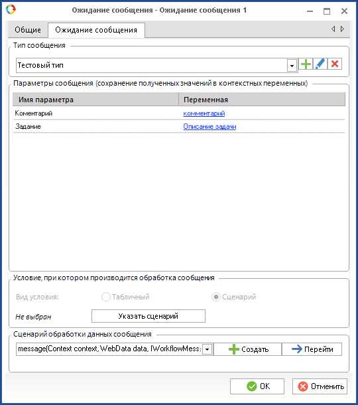358x405 pixels.
Task: Open the Описание задачи variable link
Action: point(209,126)
